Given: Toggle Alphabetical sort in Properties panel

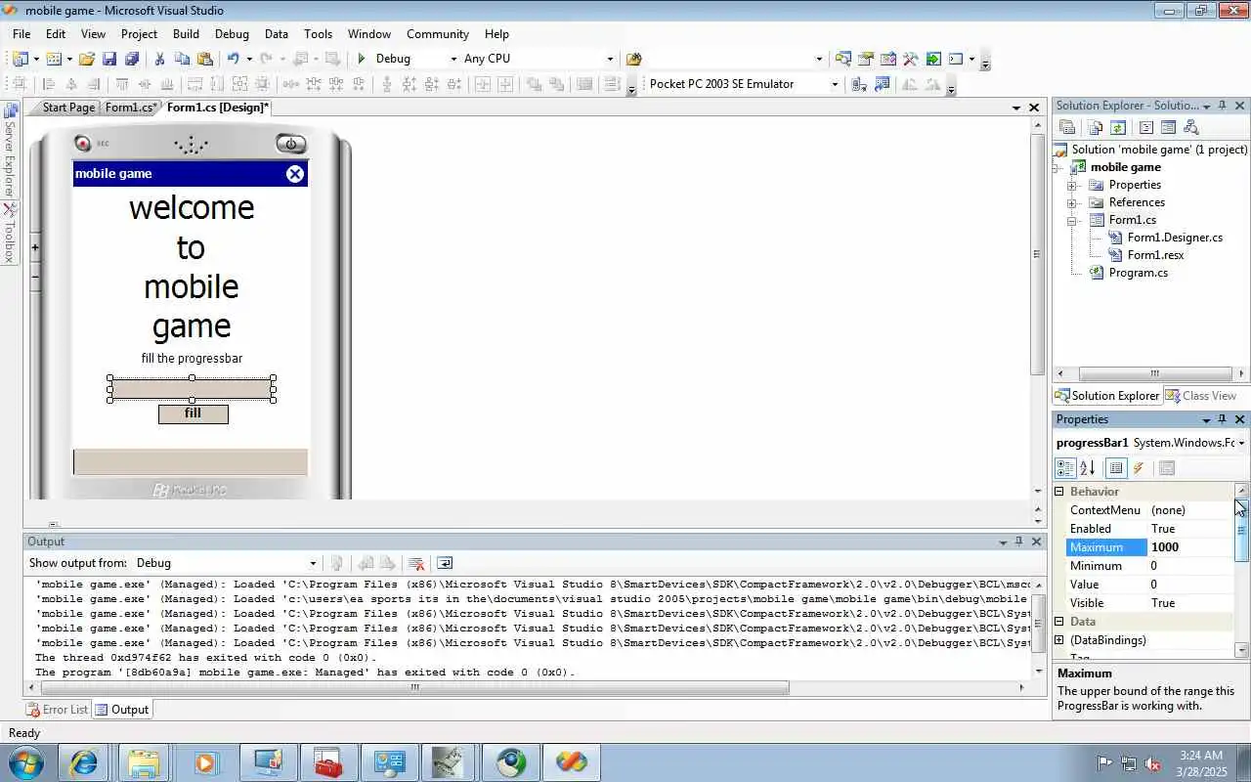Looking at the screenshot, I should tap(1088, 468).
